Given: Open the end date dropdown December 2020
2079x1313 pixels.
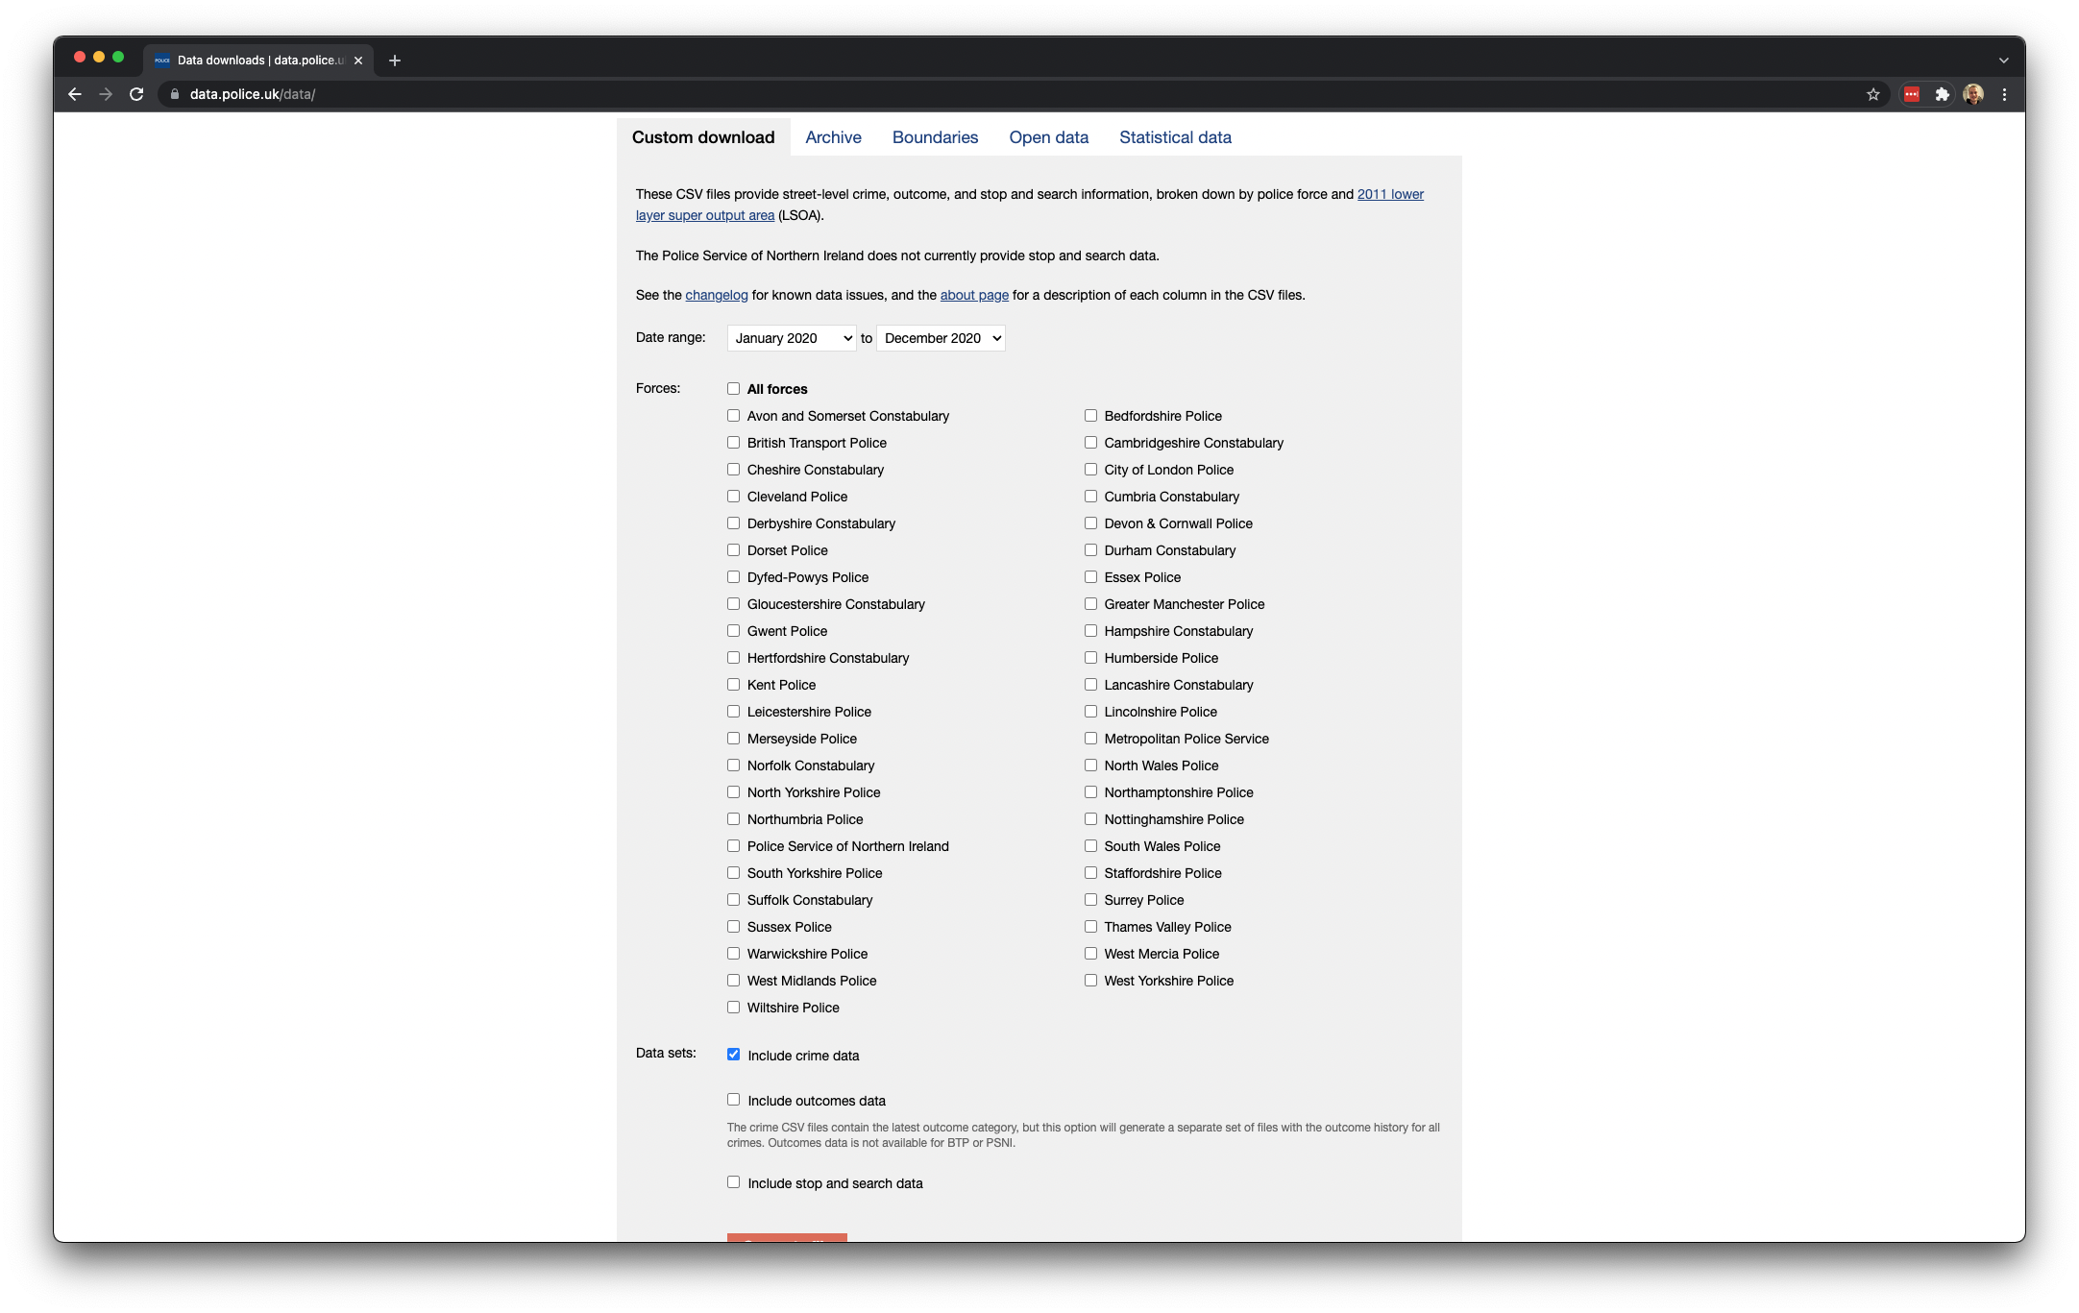Looking at the screenshot, I should [941, 338].
